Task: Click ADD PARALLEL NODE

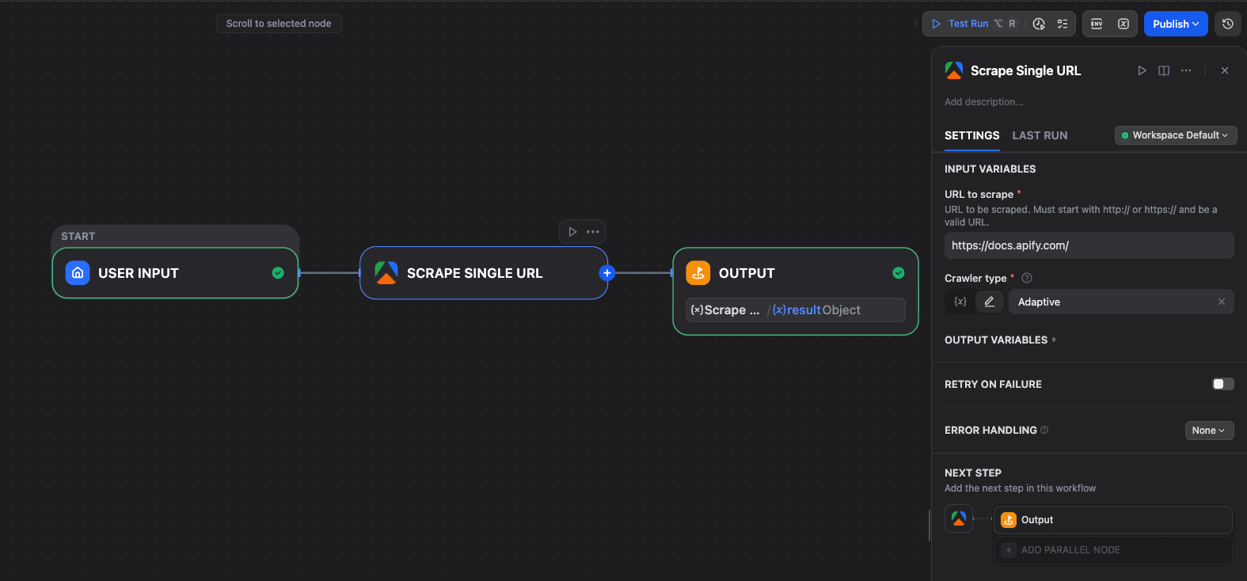Action: coord(1112,550)
